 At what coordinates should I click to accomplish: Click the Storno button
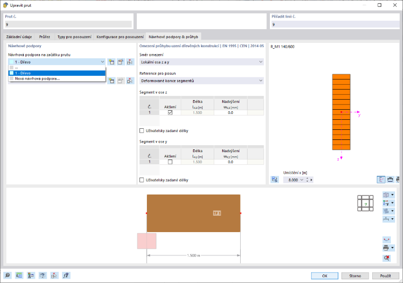pyautogui.click(x=355, y=276)
